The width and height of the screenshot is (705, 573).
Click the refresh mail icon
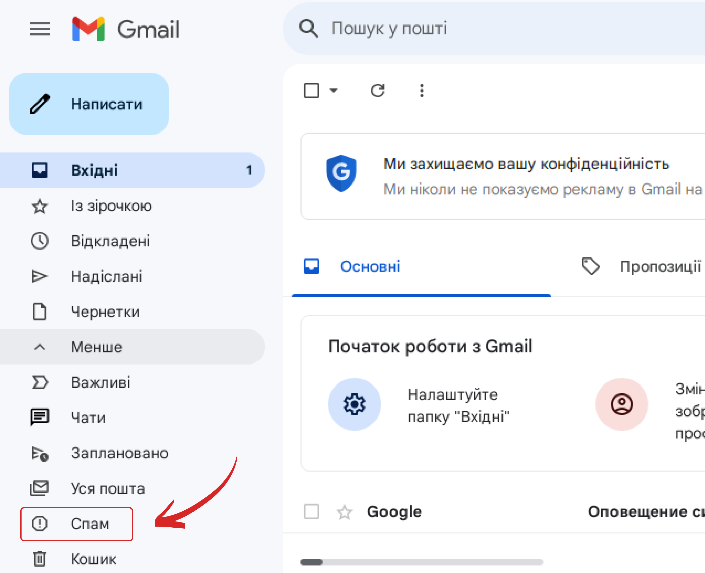[x=378, y=91]
